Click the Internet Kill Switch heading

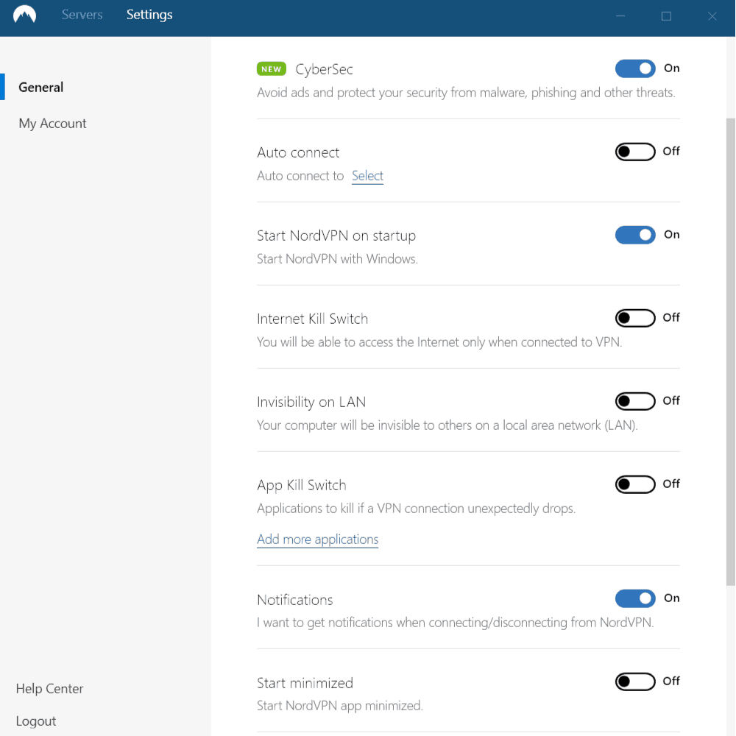pyautogui.click(x=312, y=319)
